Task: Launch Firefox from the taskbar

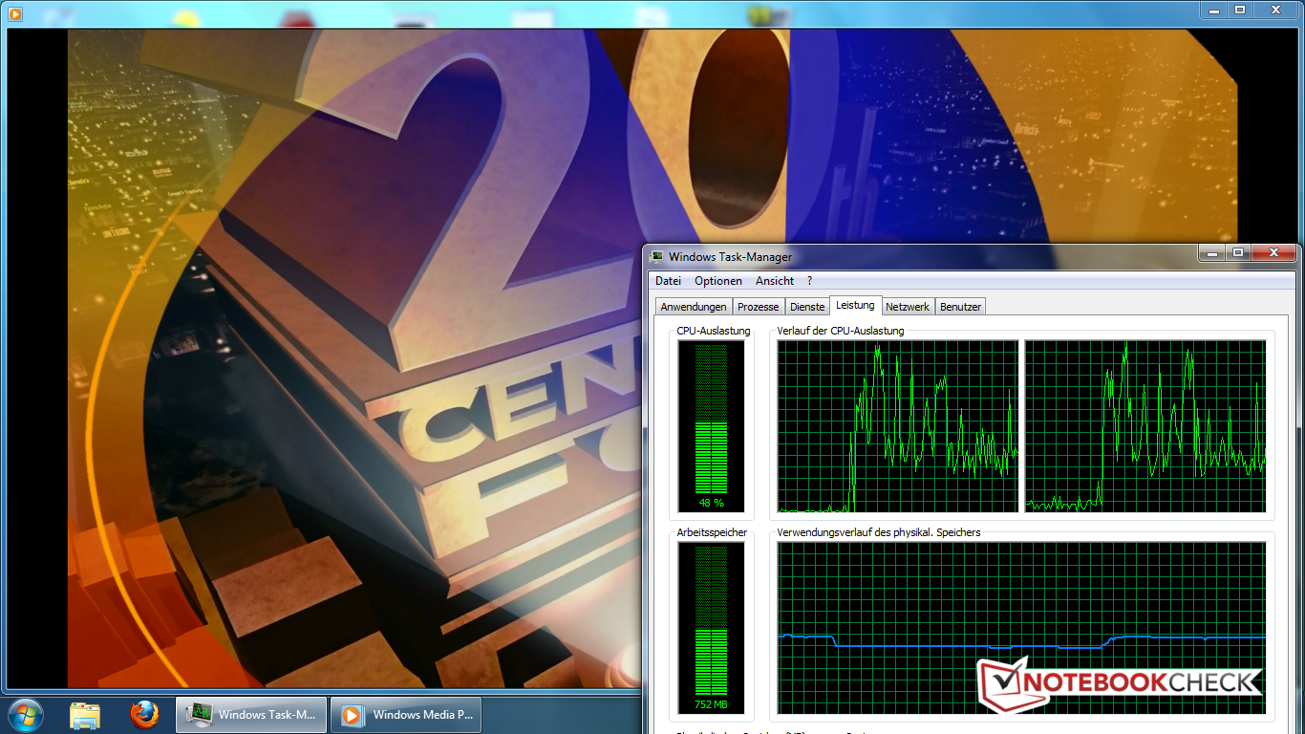Action: pyautogui.click(x=144, y=715)
